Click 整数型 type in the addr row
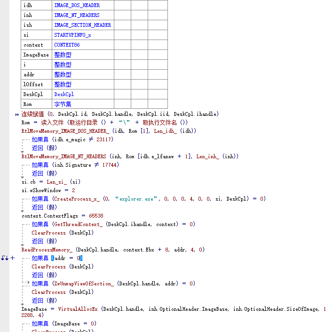Screen dimensions: 333x332 63,74
